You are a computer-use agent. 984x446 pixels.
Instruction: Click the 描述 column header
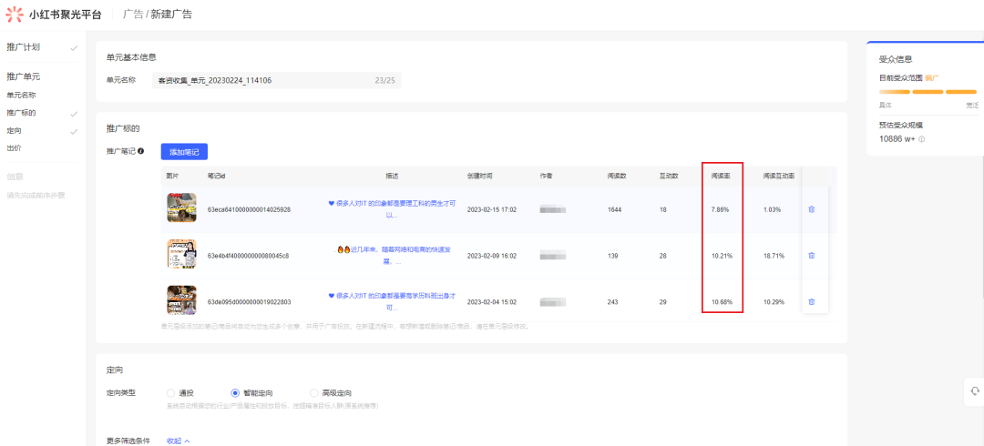[x=392, y=177]
